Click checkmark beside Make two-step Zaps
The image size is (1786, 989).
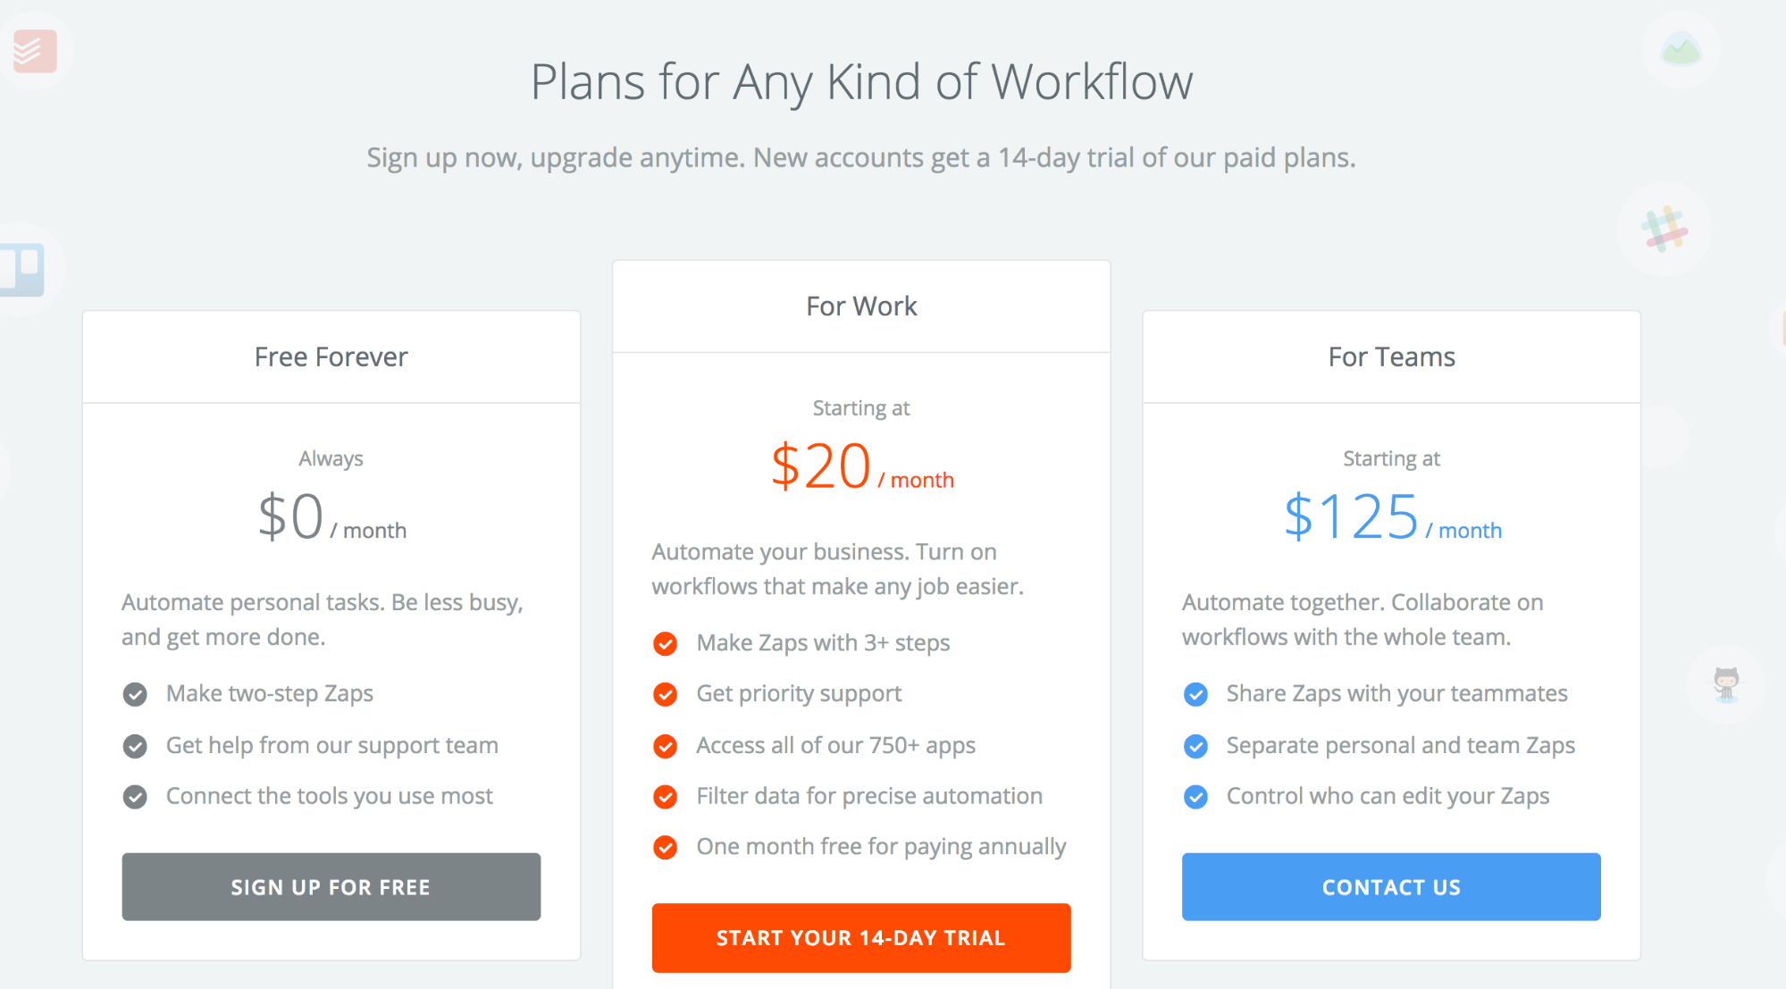pos(135,694)
